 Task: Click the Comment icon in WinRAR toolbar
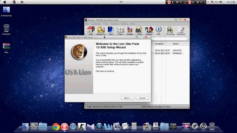coord(181,31)
